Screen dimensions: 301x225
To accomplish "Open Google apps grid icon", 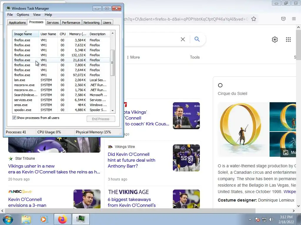I will coord(288,40).
